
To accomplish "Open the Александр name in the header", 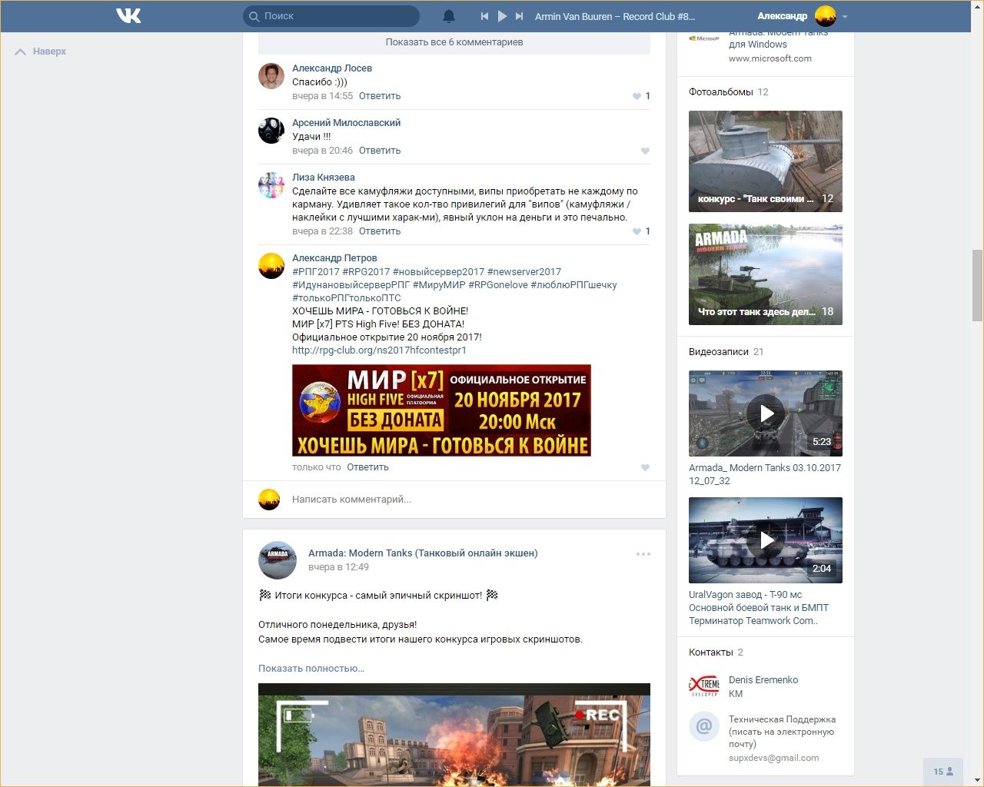I will [783, 16].
